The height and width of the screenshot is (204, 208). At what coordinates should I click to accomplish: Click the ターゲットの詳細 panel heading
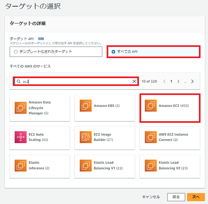click(x=28, y=23)
